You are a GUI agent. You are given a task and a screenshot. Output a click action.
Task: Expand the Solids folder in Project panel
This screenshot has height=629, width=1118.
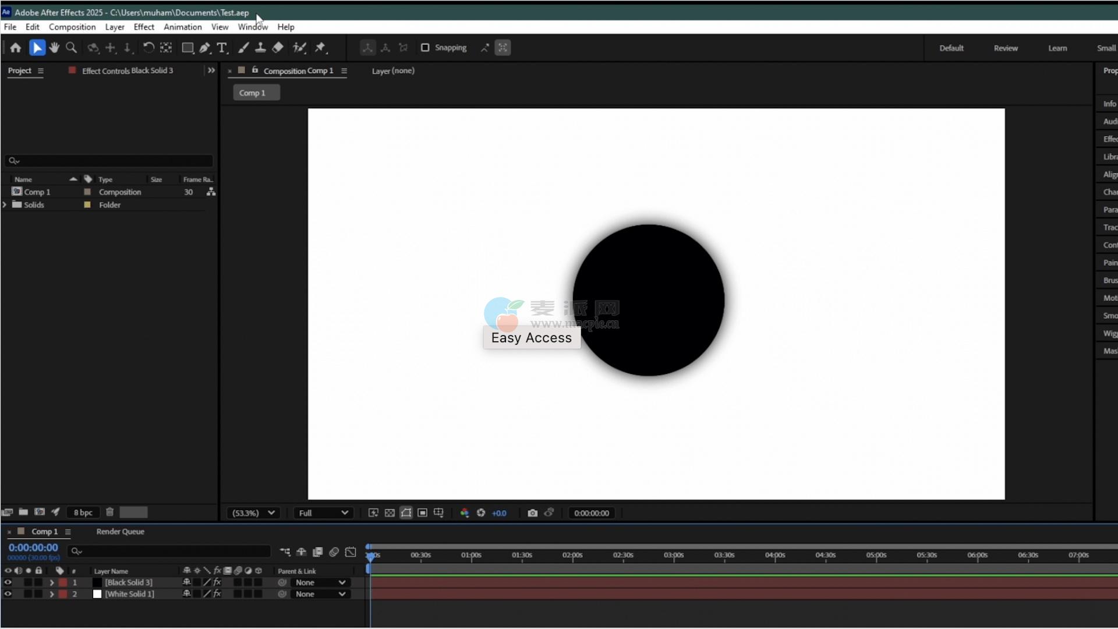click(5, 204)
